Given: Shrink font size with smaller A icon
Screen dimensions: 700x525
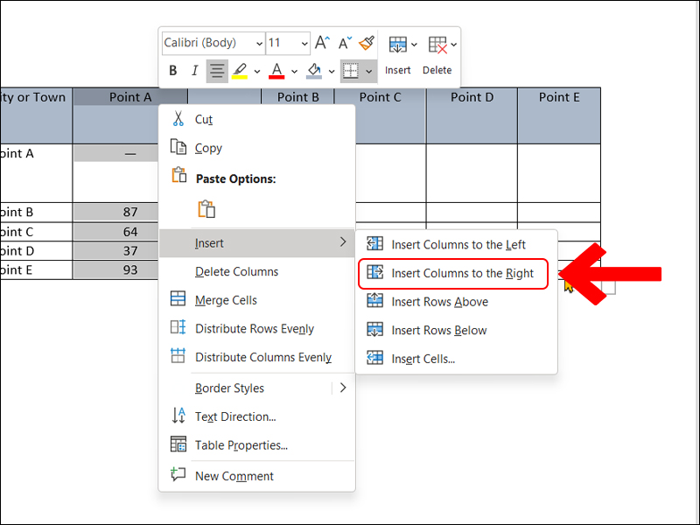Looking at the screenshot, I should pyautogui.click(x=345, y=43).
